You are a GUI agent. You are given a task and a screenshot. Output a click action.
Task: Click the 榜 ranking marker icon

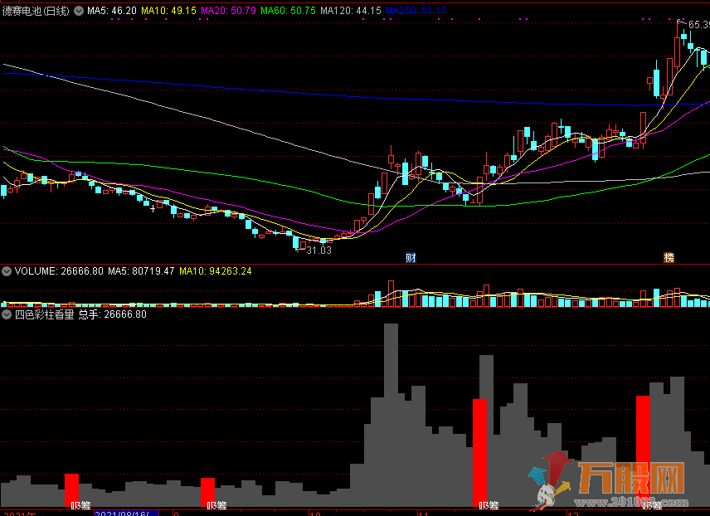pos(669,258)
